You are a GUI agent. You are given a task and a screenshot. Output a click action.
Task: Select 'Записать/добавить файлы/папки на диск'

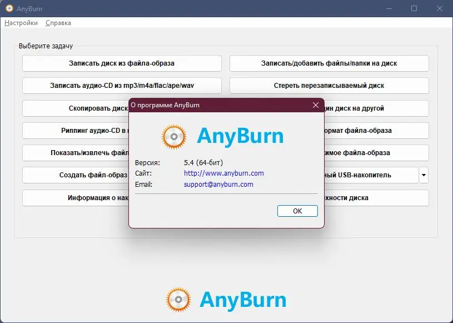point(328,63)
